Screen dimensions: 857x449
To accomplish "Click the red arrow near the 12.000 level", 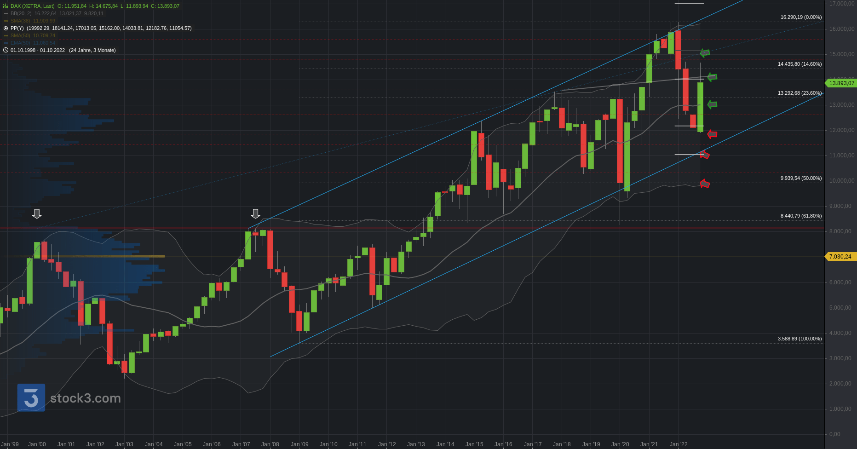I will (x=712, y=134).
